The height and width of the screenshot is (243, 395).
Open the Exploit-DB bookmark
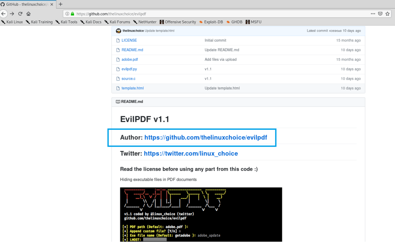211,22
